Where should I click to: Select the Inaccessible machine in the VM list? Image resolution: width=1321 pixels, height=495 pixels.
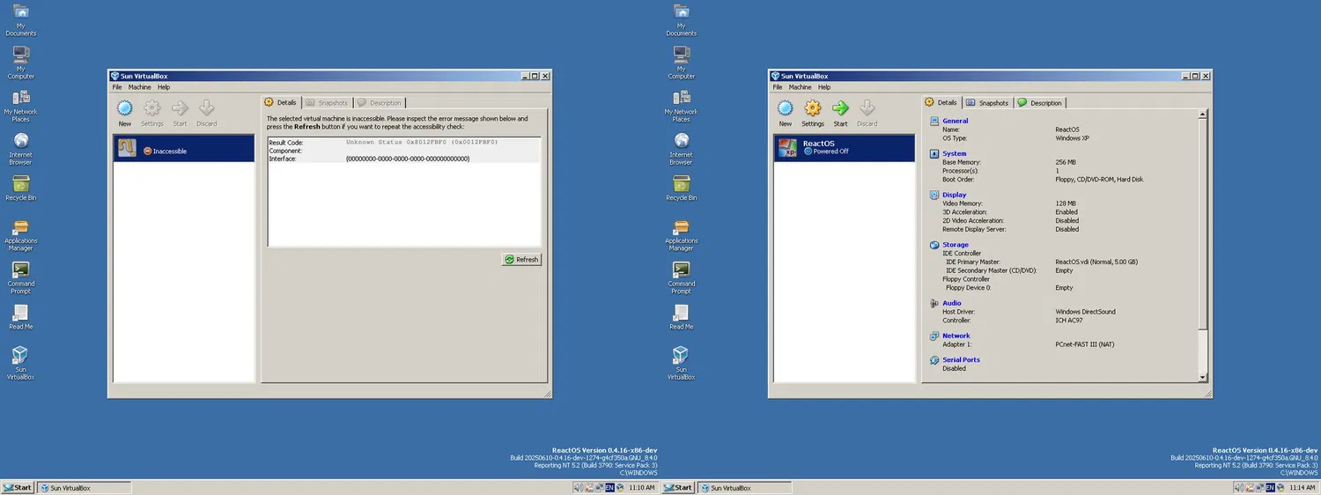pyautogui.click(x=184, y=148)
